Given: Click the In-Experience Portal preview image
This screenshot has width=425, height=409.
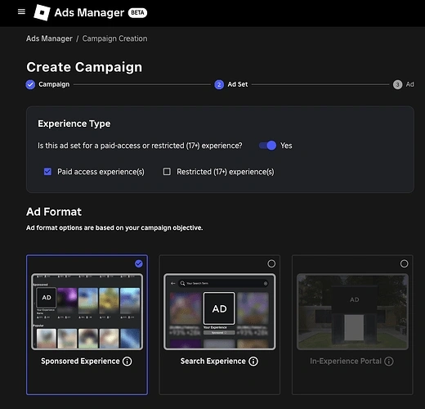Looking at the screenshot, I should [352, 312].
